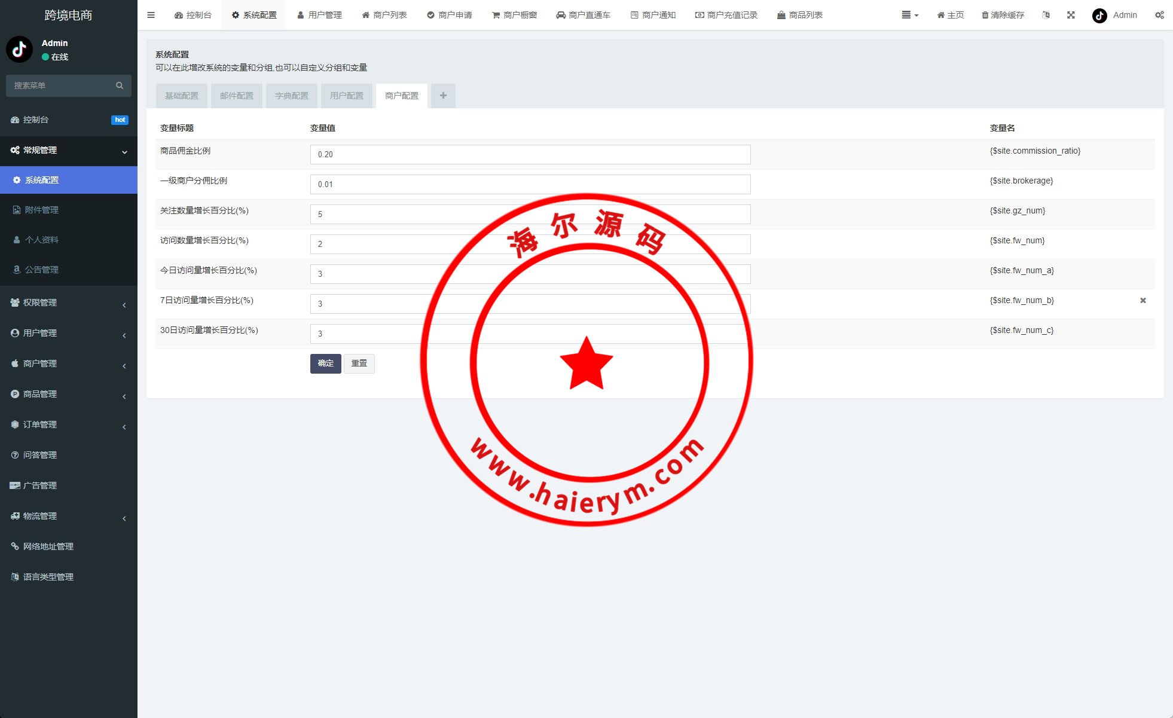Click the search magnifier in sidebar
This screenshot has height=718, width=1173.
(x=120, y=85)
